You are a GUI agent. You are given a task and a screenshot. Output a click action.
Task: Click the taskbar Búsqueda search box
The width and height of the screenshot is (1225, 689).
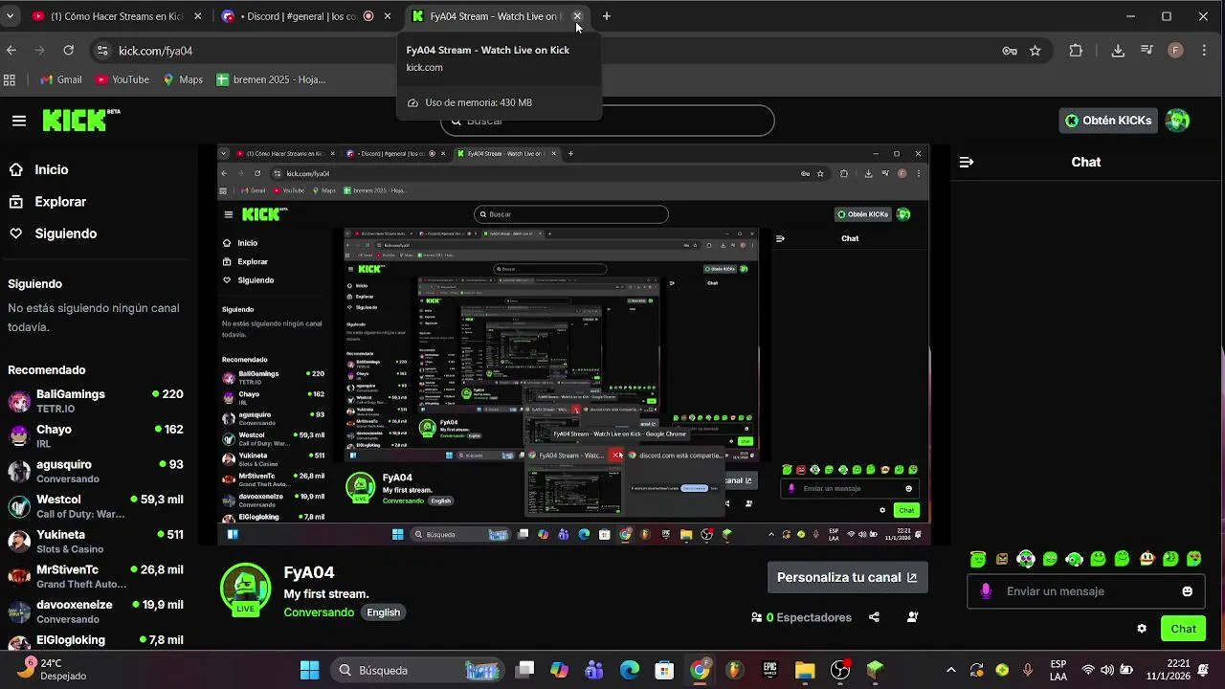[418, 670]
